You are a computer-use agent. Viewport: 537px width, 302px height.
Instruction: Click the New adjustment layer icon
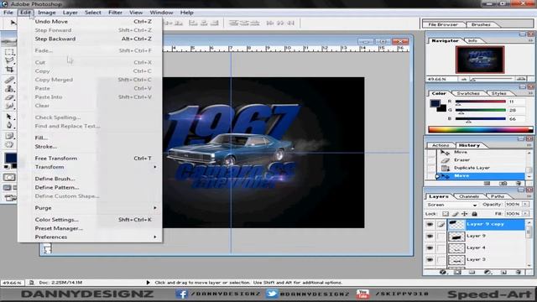(x=487, y=272)
